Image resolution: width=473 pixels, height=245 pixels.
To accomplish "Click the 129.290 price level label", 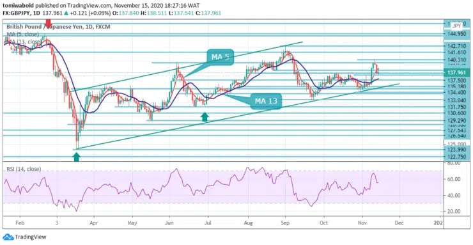I will pyautogui.click(x=457, y=120).
